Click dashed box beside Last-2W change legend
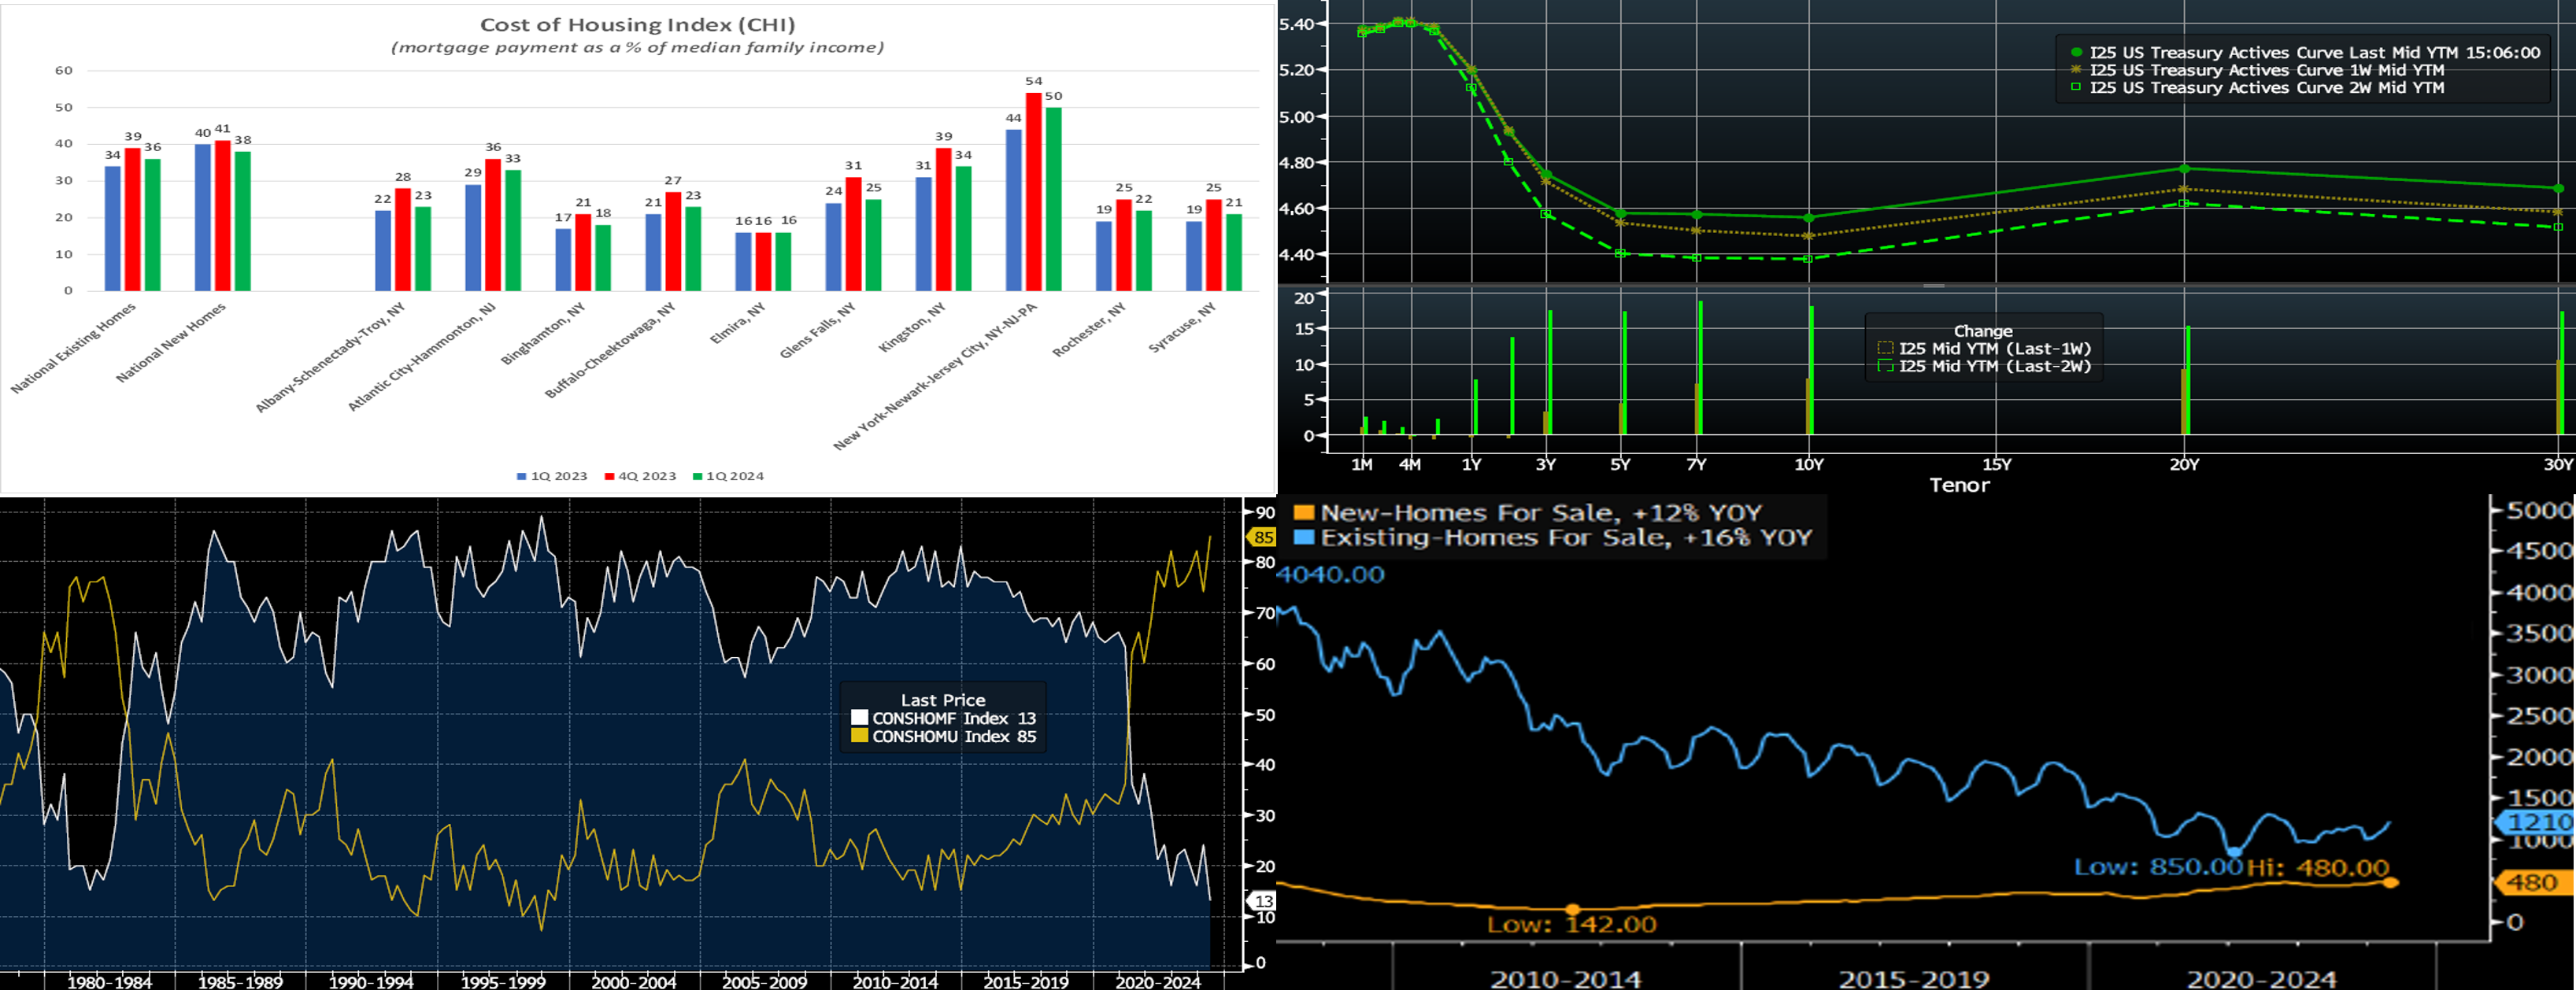 tap(1885, 367)
